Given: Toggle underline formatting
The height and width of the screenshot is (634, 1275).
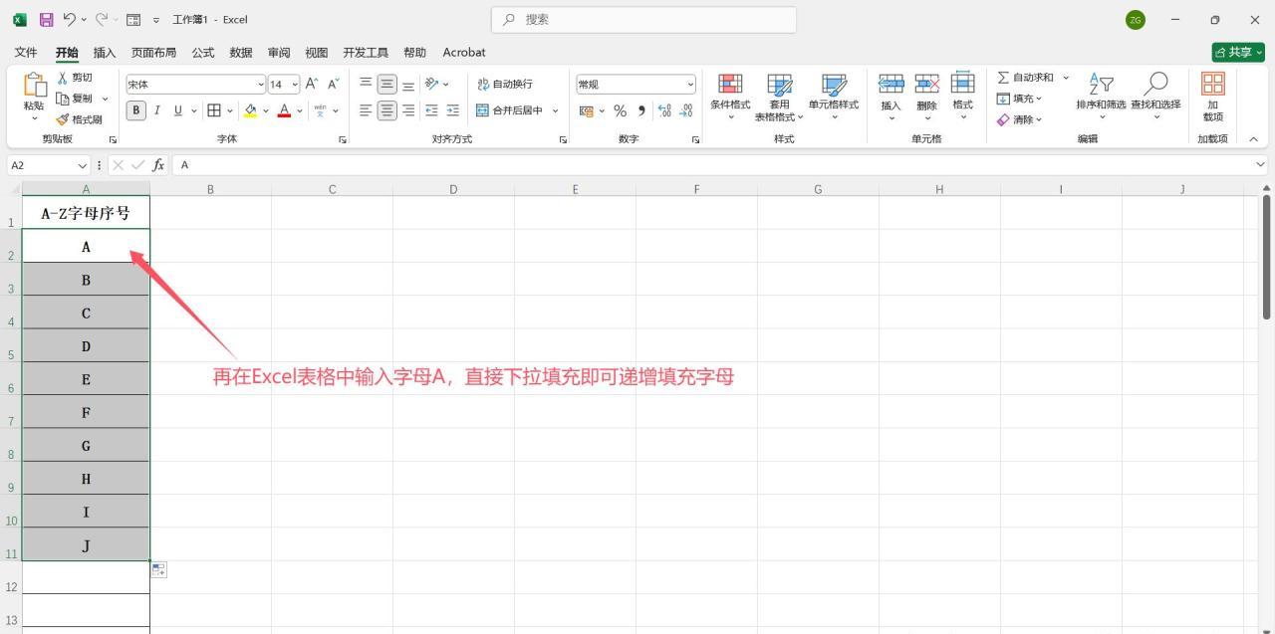Looking at the screenshot, I should click(x=178, y=110).
